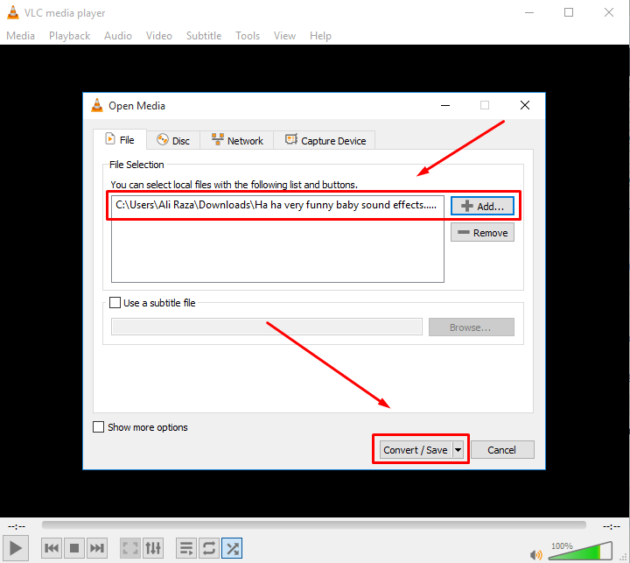The image size is (630, 563).
Task: Click the Stop playback button
Action: click(74, 548)
